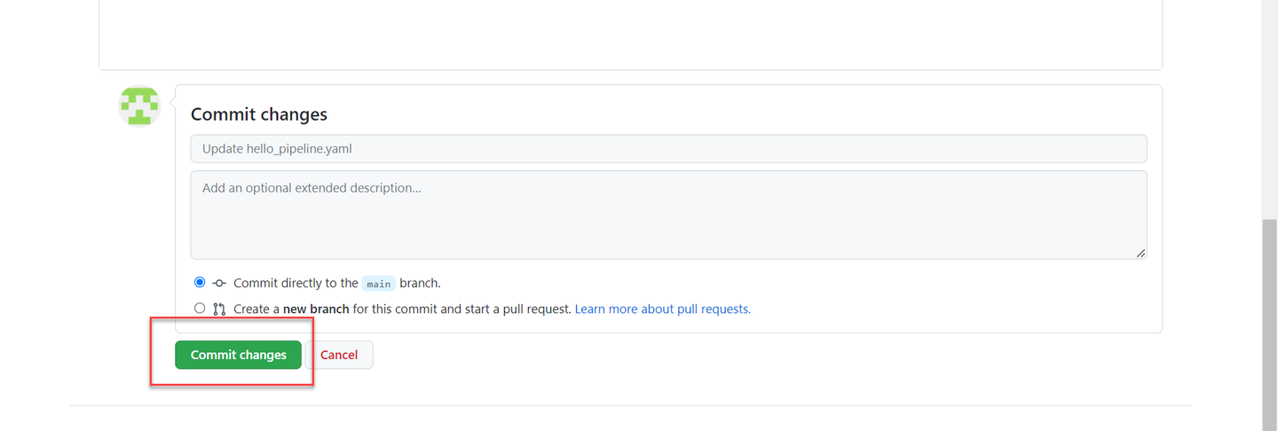1278x431 pixels.
Task: Cancel the commit
Action: tap(339, 355)
